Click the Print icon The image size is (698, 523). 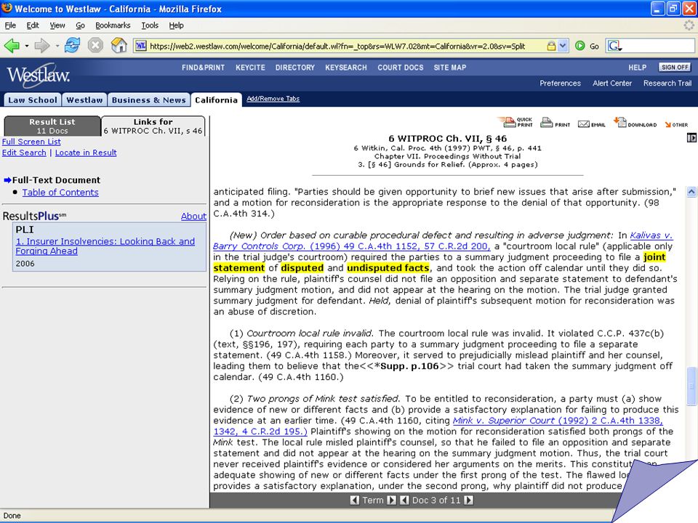click(555, 123)
